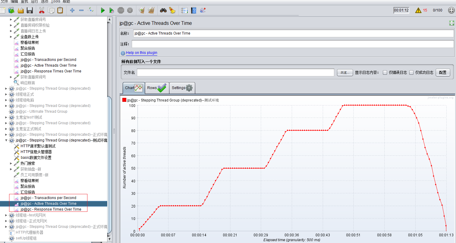
Task: Expand the 全盘数上传 tree node
Action: click(11, 37)
